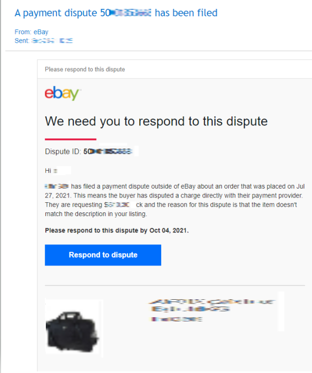Click the blurred Sent date value

pos(52,41)
